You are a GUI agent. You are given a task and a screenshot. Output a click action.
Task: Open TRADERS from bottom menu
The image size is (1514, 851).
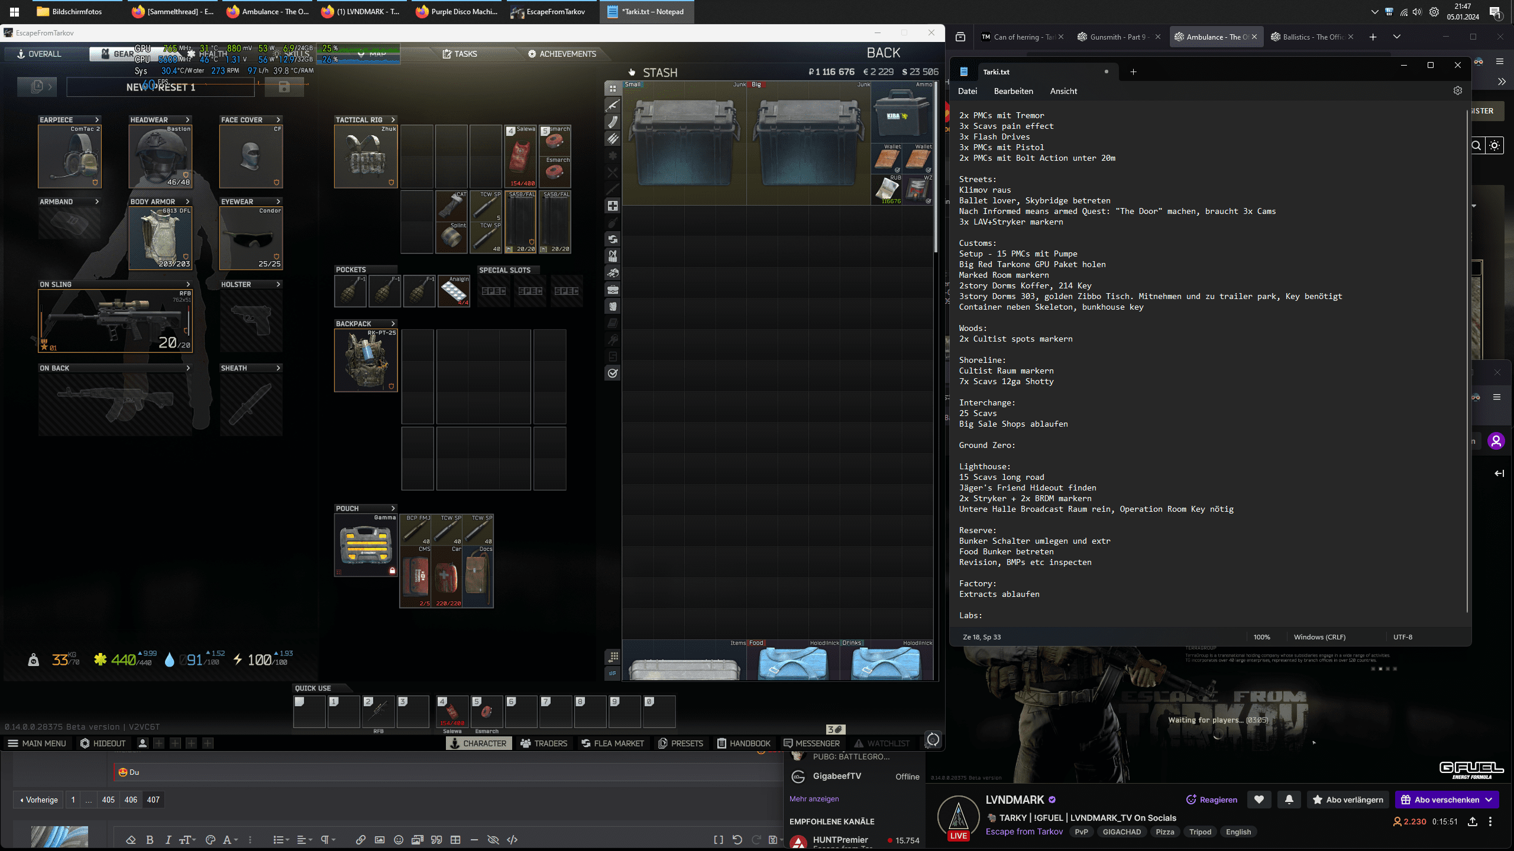point(544,743)
